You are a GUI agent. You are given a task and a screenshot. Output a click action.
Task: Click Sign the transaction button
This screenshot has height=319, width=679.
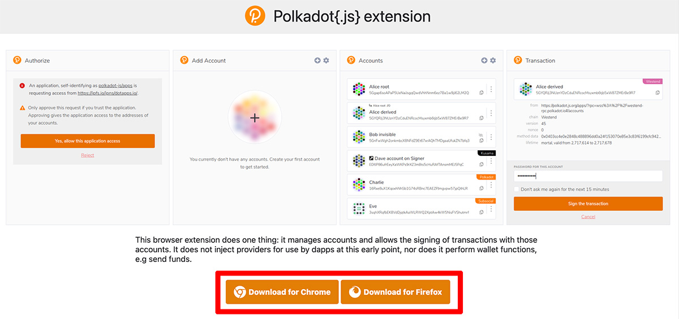click(588, 203)
